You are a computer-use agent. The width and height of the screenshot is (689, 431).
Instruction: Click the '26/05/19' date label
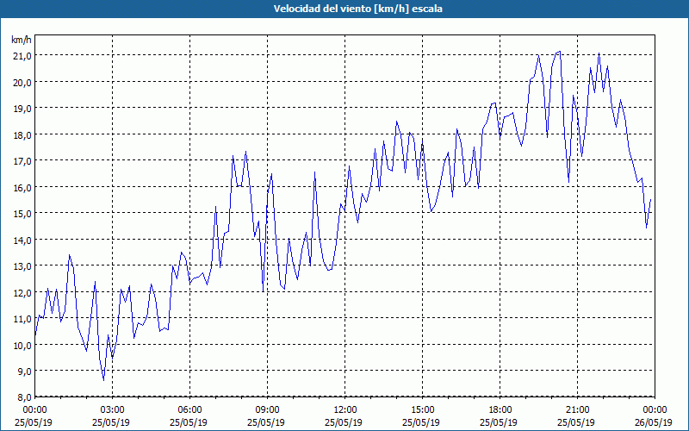tap(654, 422)
